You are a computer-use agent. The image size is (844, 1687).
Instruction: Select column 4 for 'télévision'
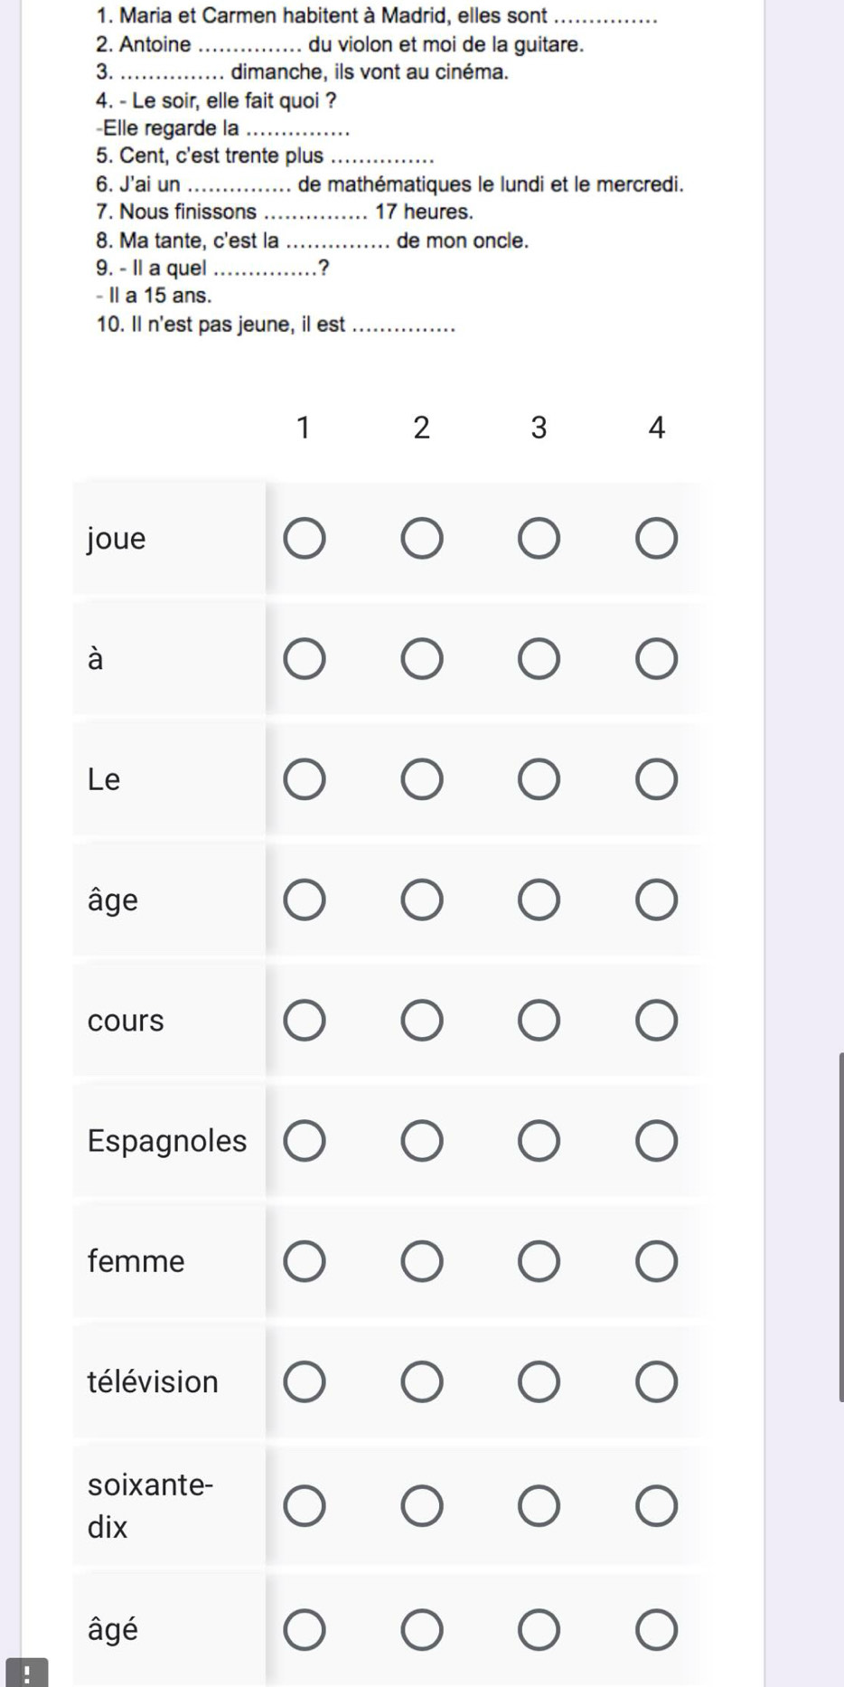[657, 1382]
